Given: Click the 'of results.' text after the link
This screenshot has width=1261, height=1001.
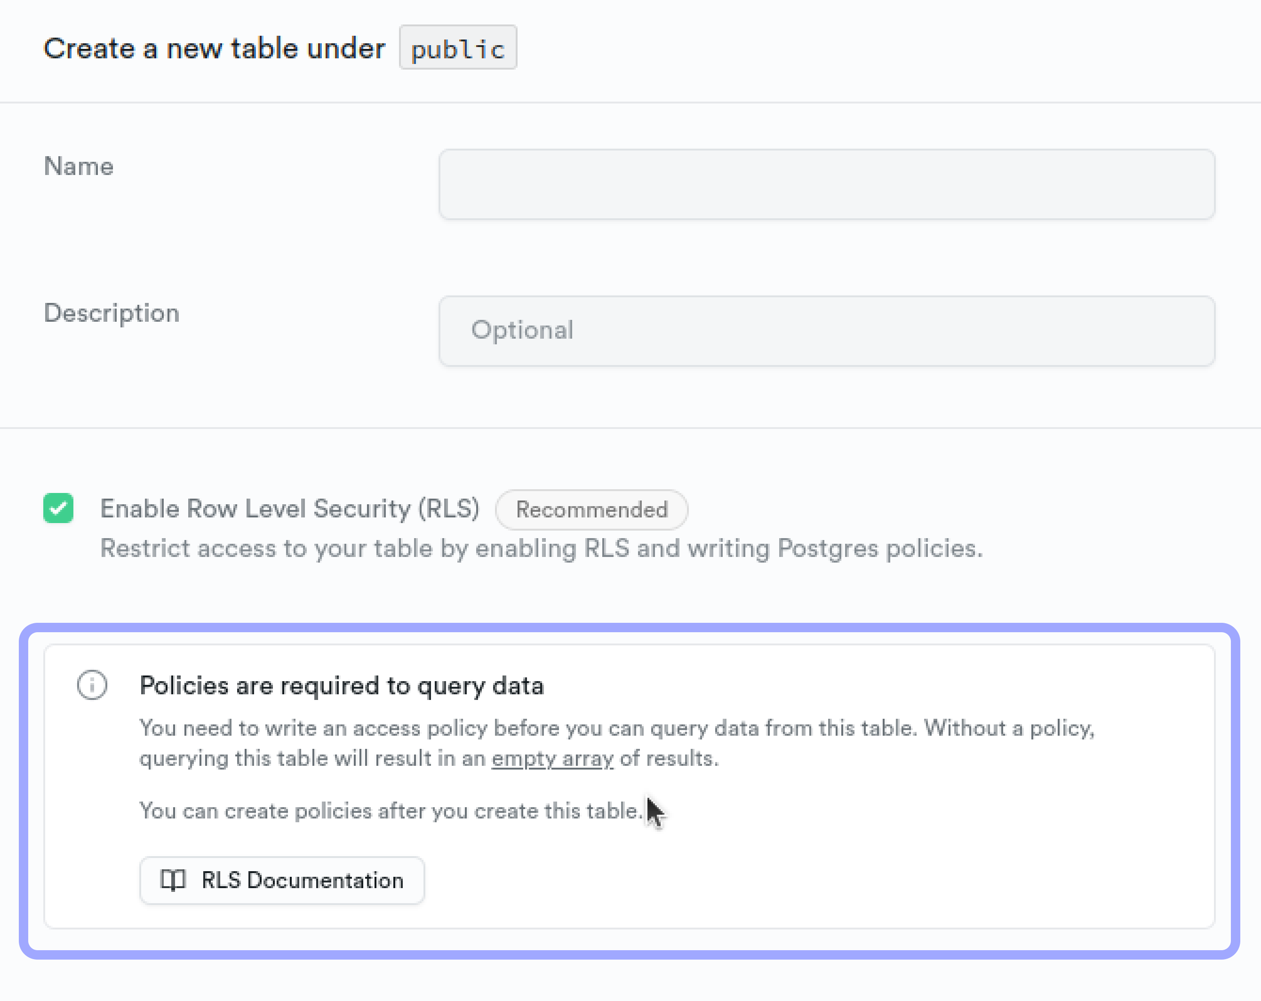Looking at the screenshot, I should [669, 758].
